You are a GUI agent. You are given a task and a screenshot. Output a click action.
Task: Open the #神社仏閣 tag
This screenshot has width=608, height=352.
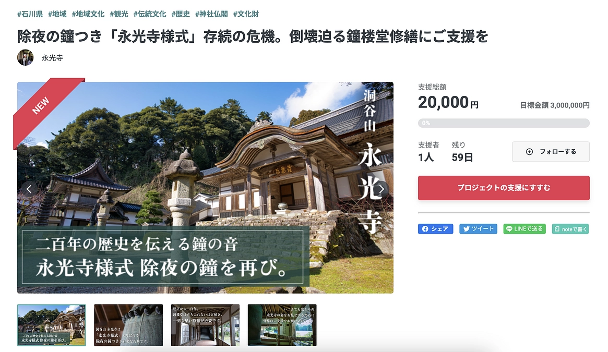click(x=211, y=14)
